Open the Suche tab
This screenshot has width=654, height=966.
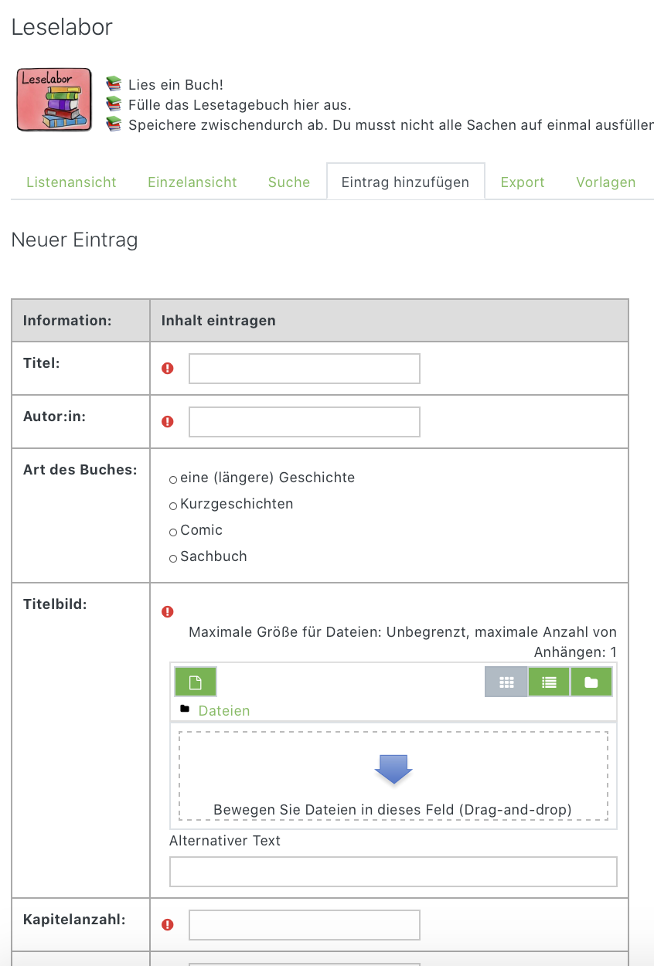coord(289,182)
